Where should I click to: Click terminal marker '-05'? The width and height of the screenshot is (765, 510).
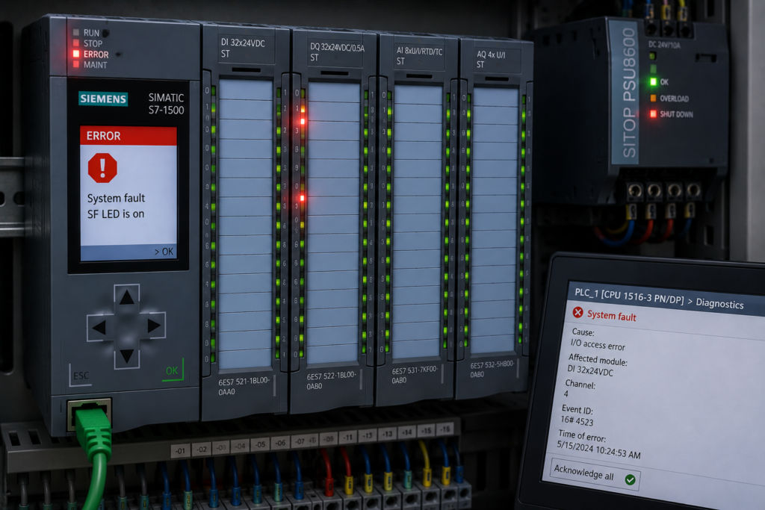point(261,444)
